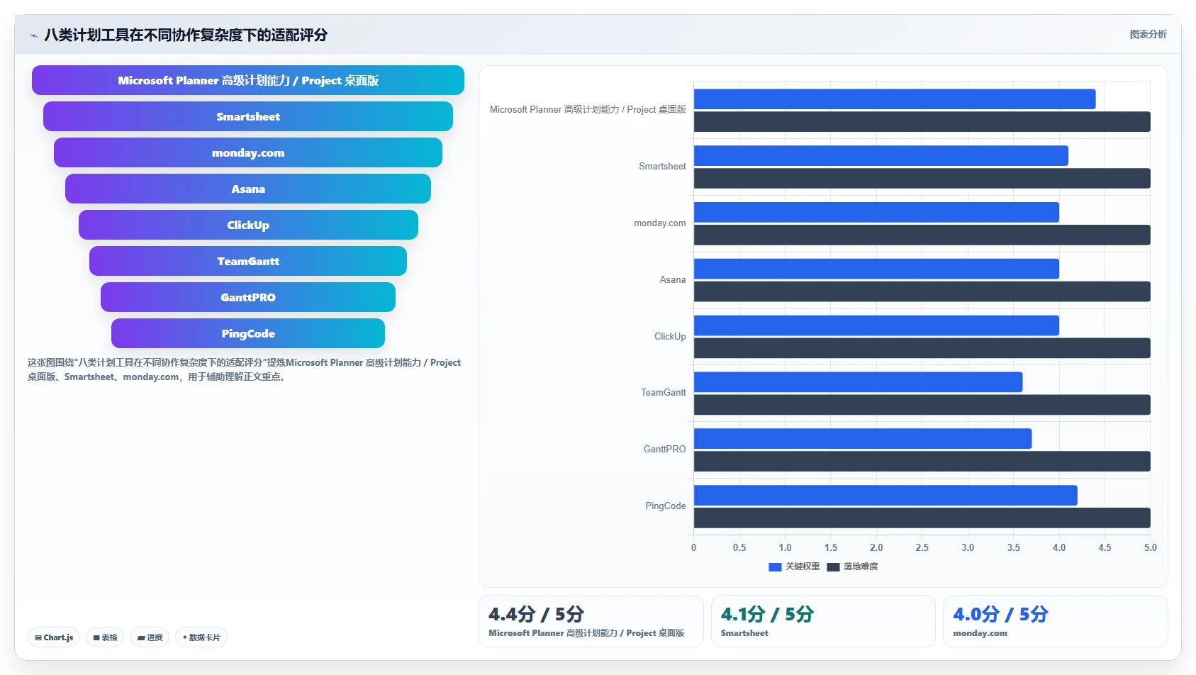Click the blue 关键权重 bar for Asana

(876, 269)
